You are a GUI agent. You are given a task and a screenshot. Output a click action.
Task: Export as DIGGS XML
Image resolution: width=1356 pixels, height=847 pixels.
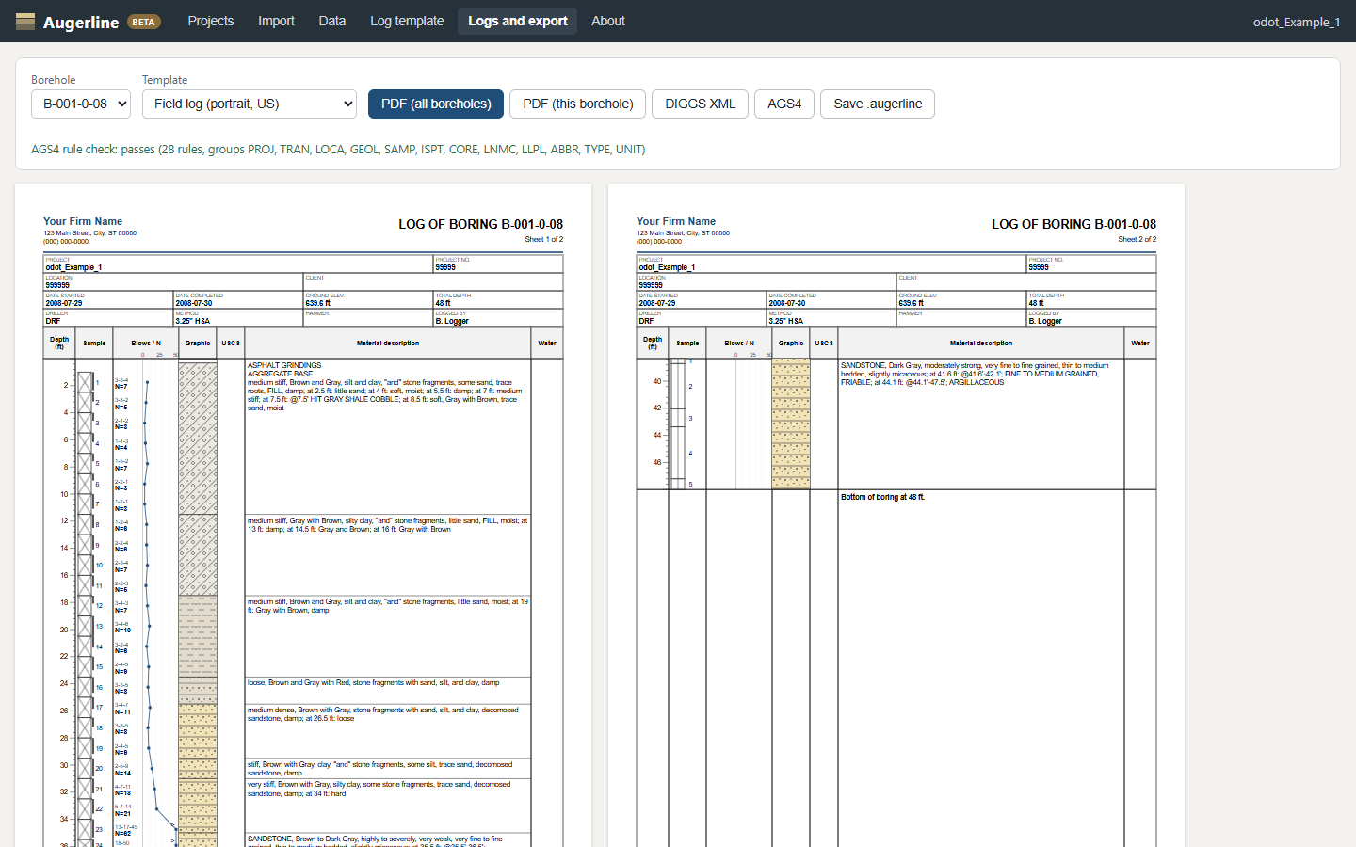(x=701, y=104)
